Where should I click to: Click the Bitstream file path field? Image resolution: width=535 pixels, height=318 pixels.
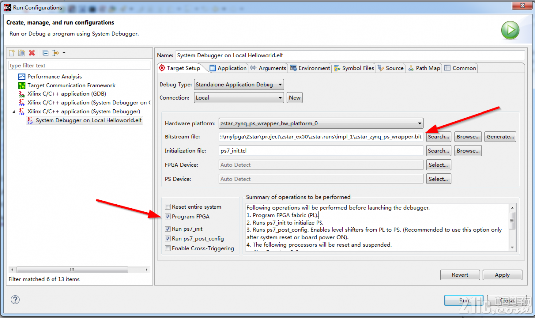(321, 137)
